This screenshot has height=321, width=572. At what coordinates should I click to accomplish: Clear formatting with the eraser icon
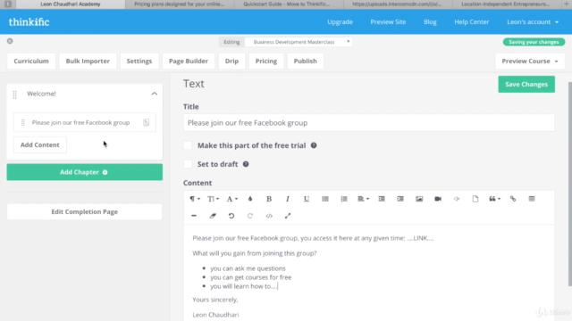tap(213, 216)
